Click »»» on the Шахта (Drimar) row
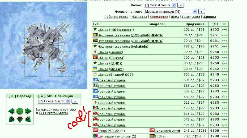 pos(224,52)
